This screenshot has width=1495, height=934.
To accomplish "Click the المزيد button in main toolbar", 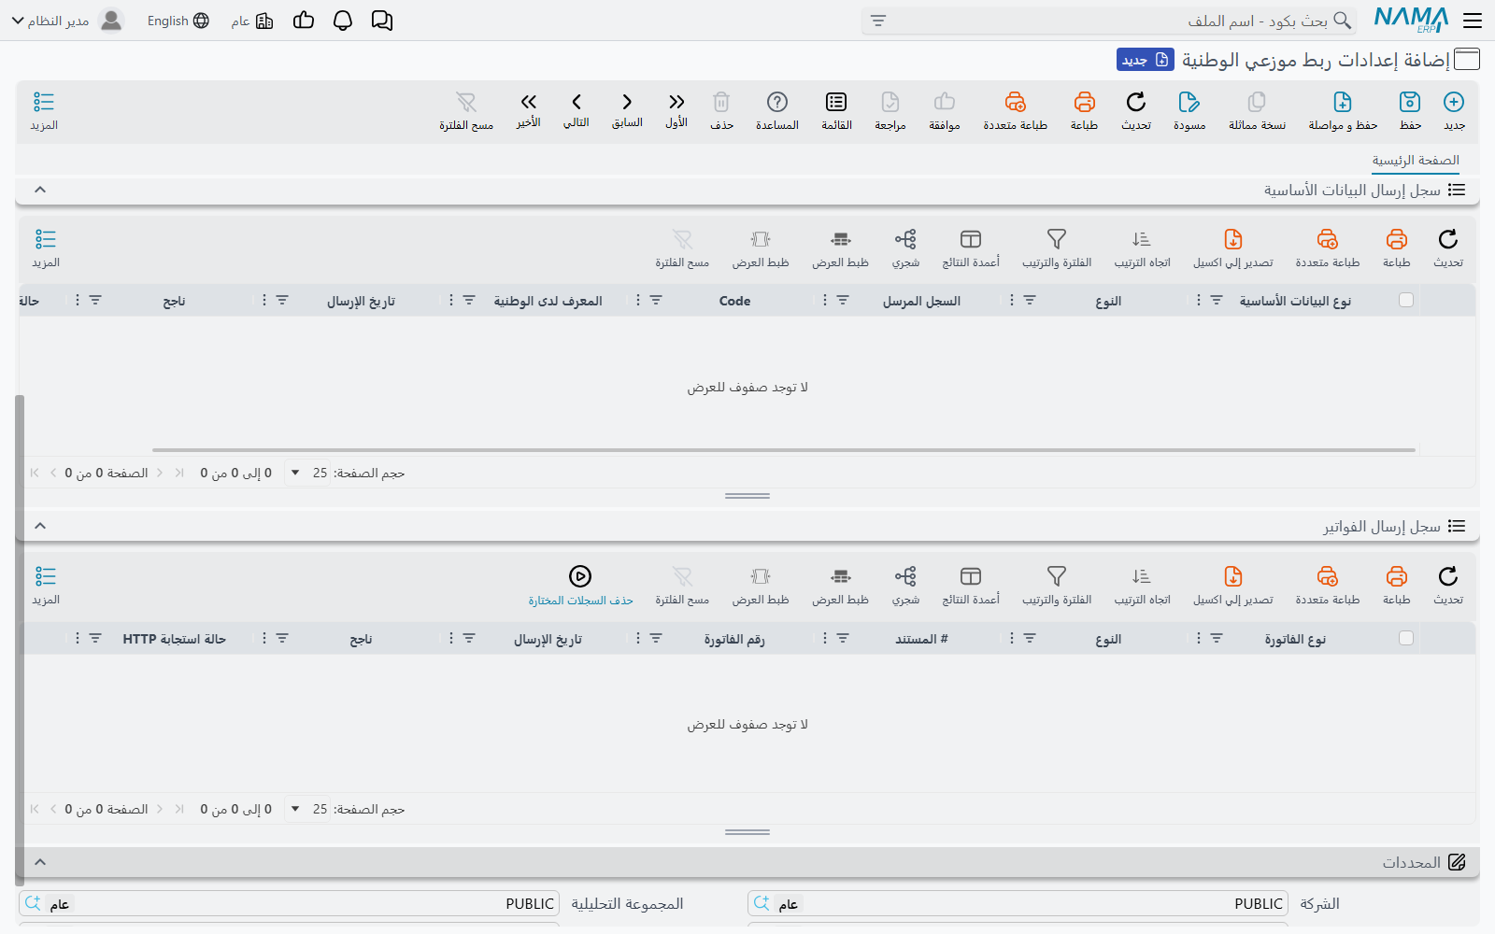I will pos(44,110).
